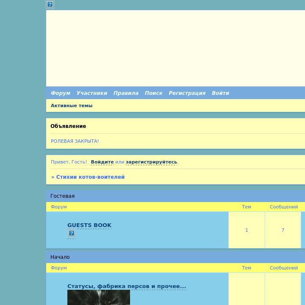The width and height of the screenshot is (305, 305).
Task: Open the GUESTS BOOK forum
Action: [x=89, y=225]
